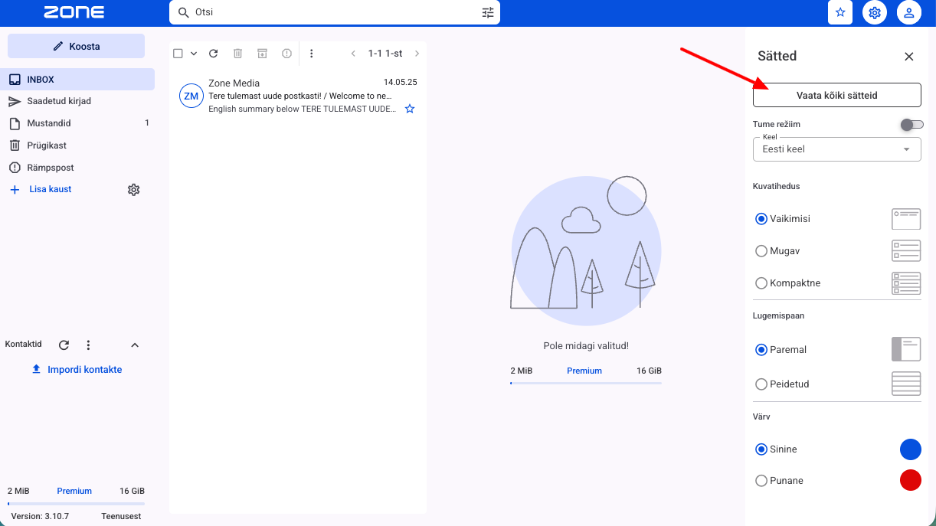
Task: Click the search filter options icon
Action: (488, 13)
